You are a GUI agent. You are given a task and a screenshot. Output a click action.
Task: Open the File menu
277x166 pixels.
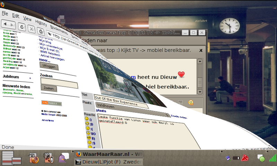click(5, 14)
